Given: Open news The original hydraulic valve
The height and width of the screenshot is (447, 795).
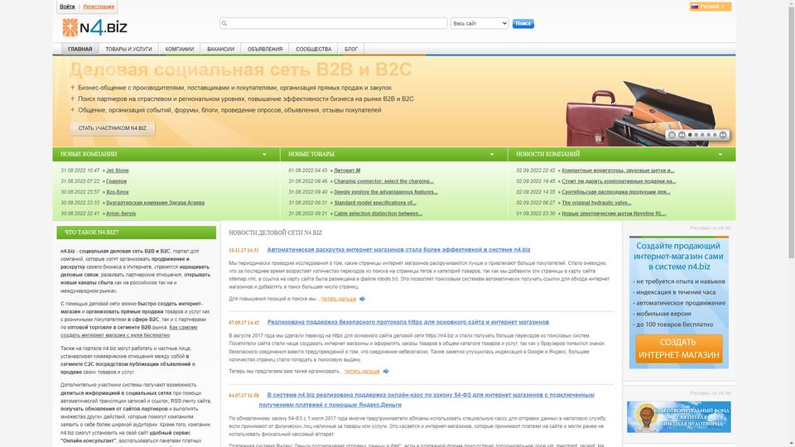Looking at the screenshot, I should coord(596,203).
